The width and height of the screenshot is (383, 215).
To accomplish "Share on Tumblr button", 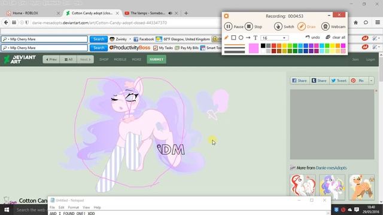I will pos(320,81).
